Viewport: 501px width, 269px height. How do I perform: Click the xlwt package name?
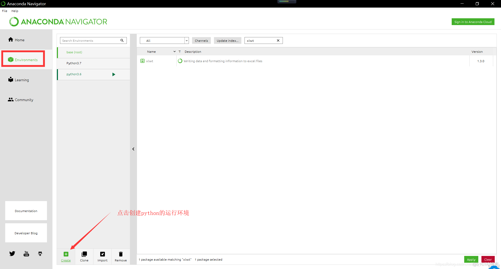pos(150,61)
